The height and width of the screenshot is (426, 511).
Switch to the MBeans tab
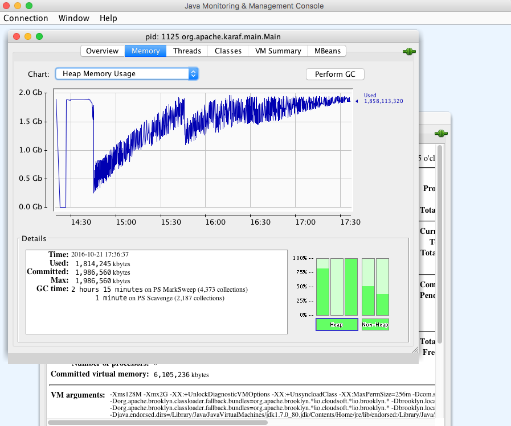click(327, 51)
